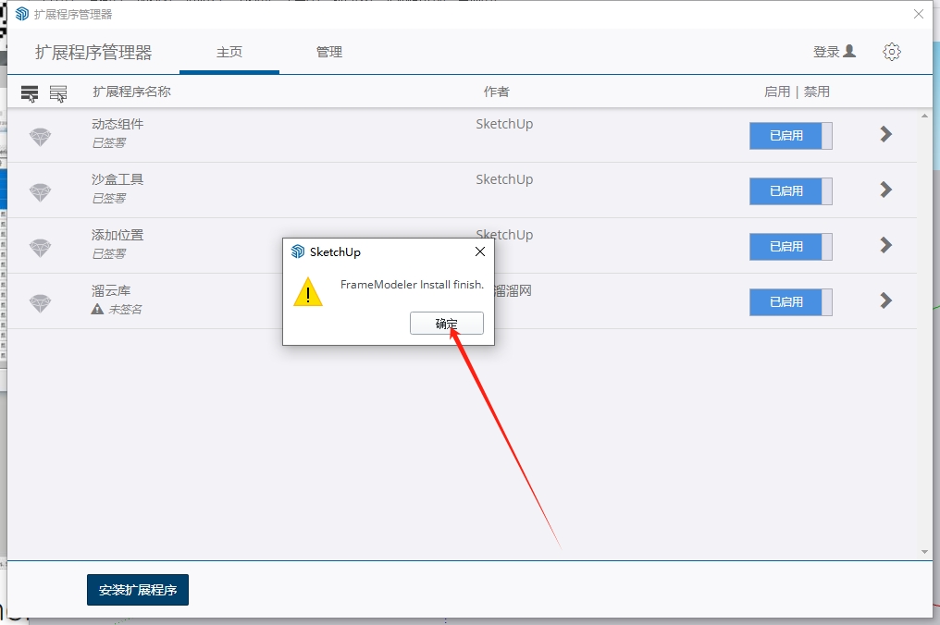Image resolution: width=940 pixels, height=625 pixels.
Task: Click the 扩展程序名称 column header
Action: [132, 92]
